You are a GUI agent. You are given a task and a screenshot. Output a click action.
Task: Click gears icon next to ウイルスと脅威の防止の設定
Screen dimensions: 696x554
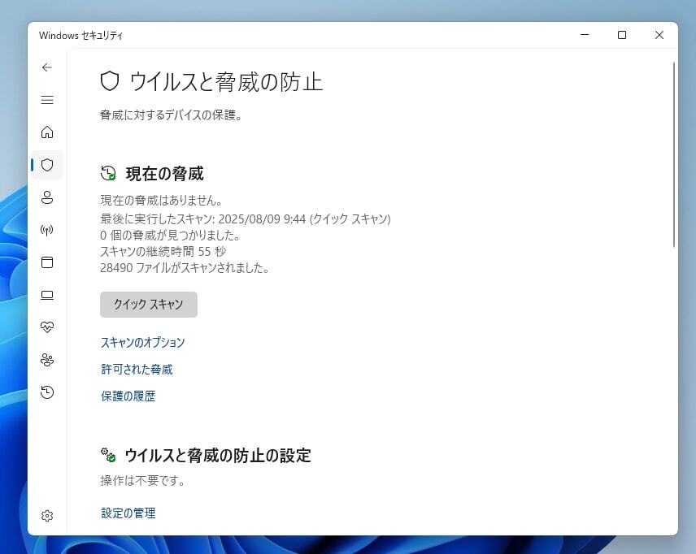coord(108,455)
